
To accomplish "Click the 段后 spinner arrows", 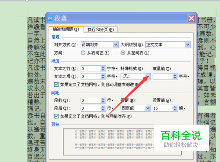I will tap(103, 108).
